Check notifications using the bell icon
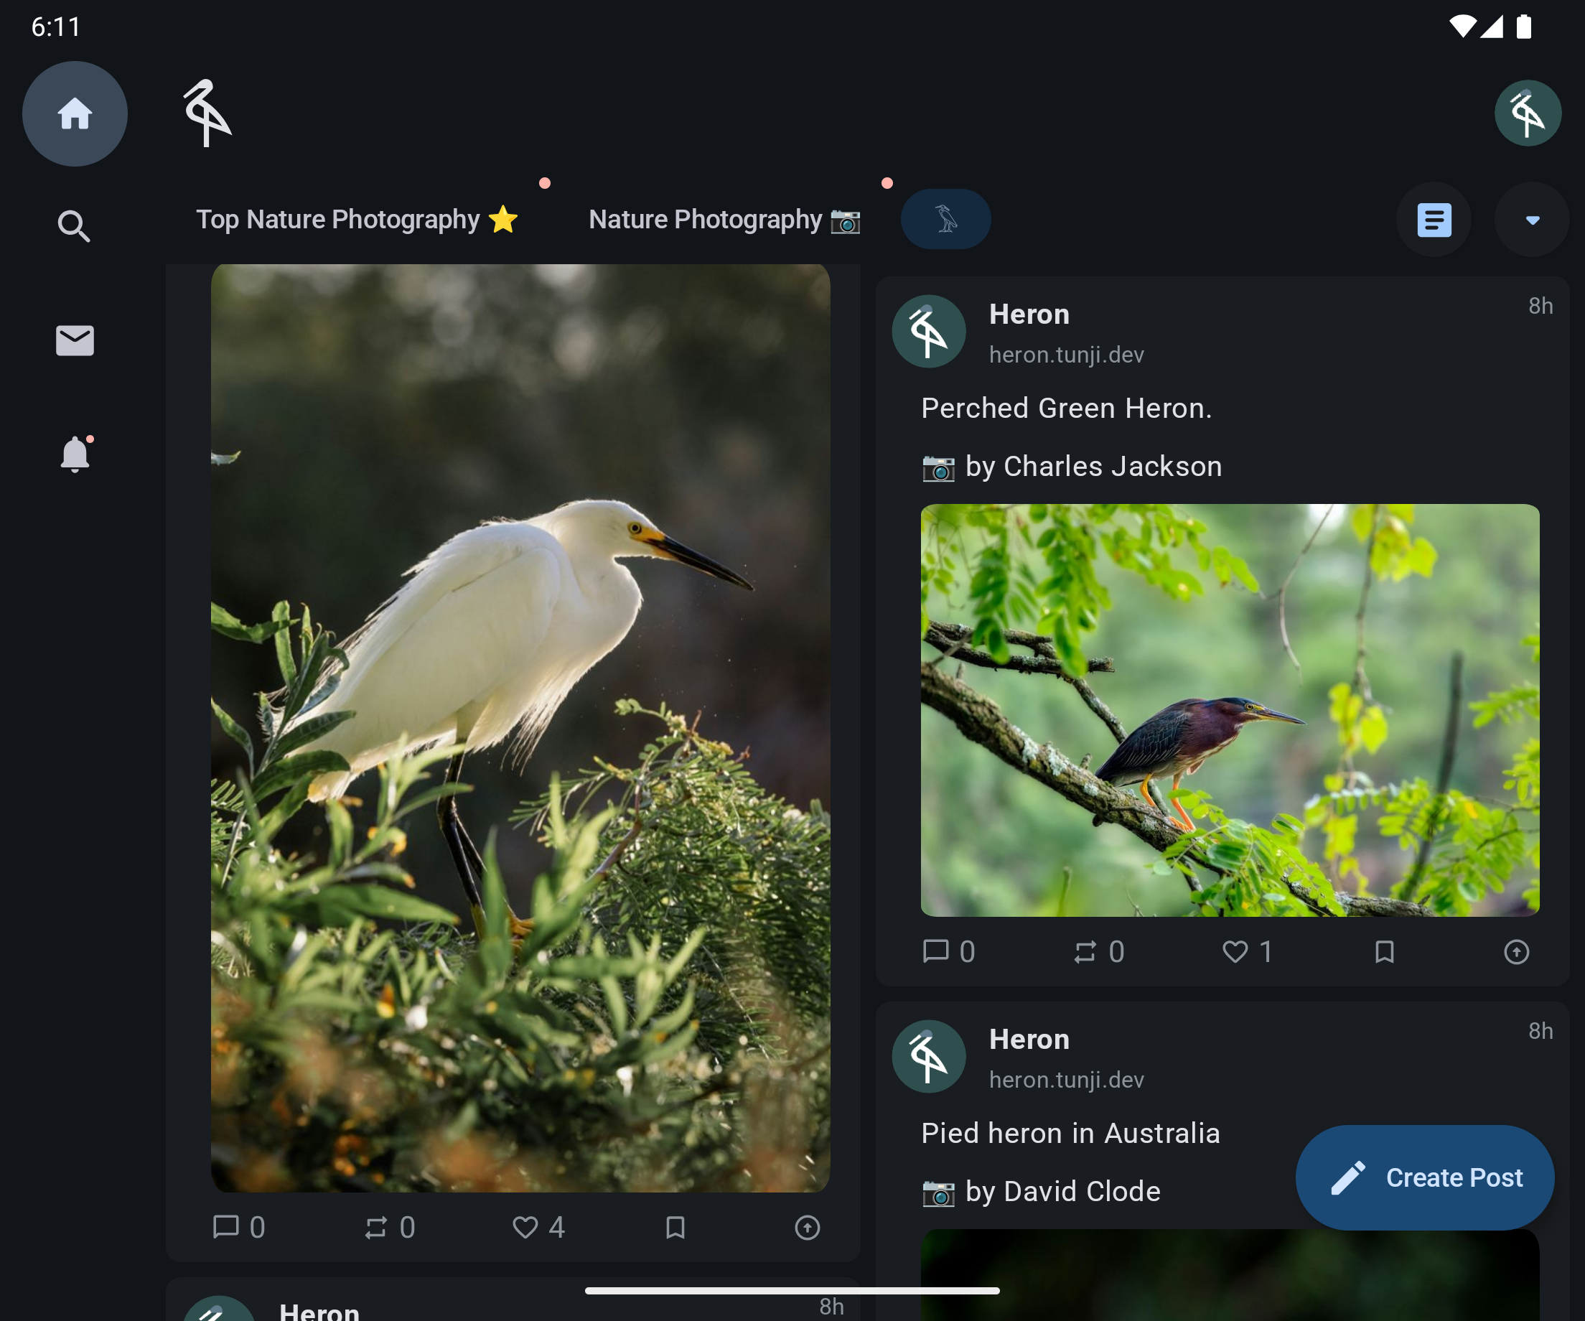This screenshot has height=1321, width=1585. (74, 453)
